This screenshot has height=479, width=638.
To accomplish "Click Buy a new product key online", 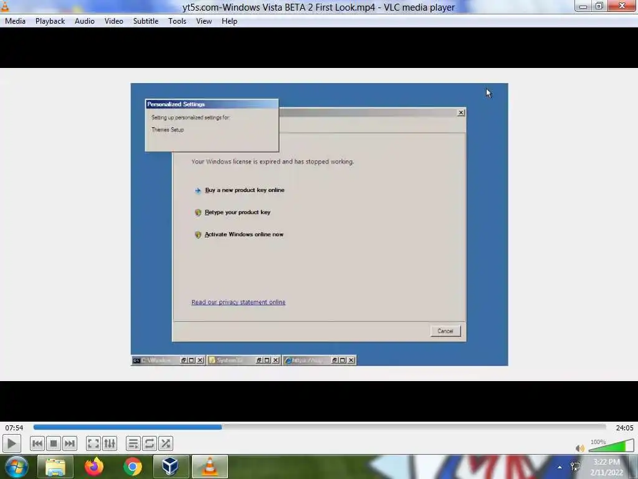I will pos(244,190).
